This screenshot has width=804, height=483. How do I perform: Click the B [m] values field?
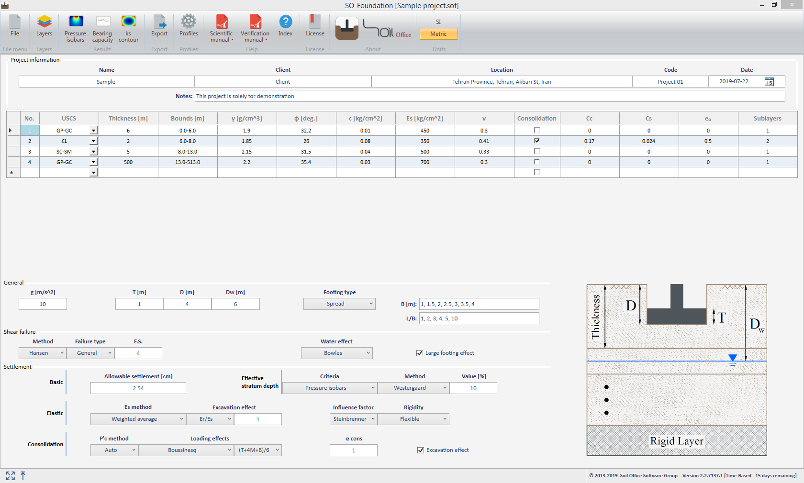pos(479,304)
